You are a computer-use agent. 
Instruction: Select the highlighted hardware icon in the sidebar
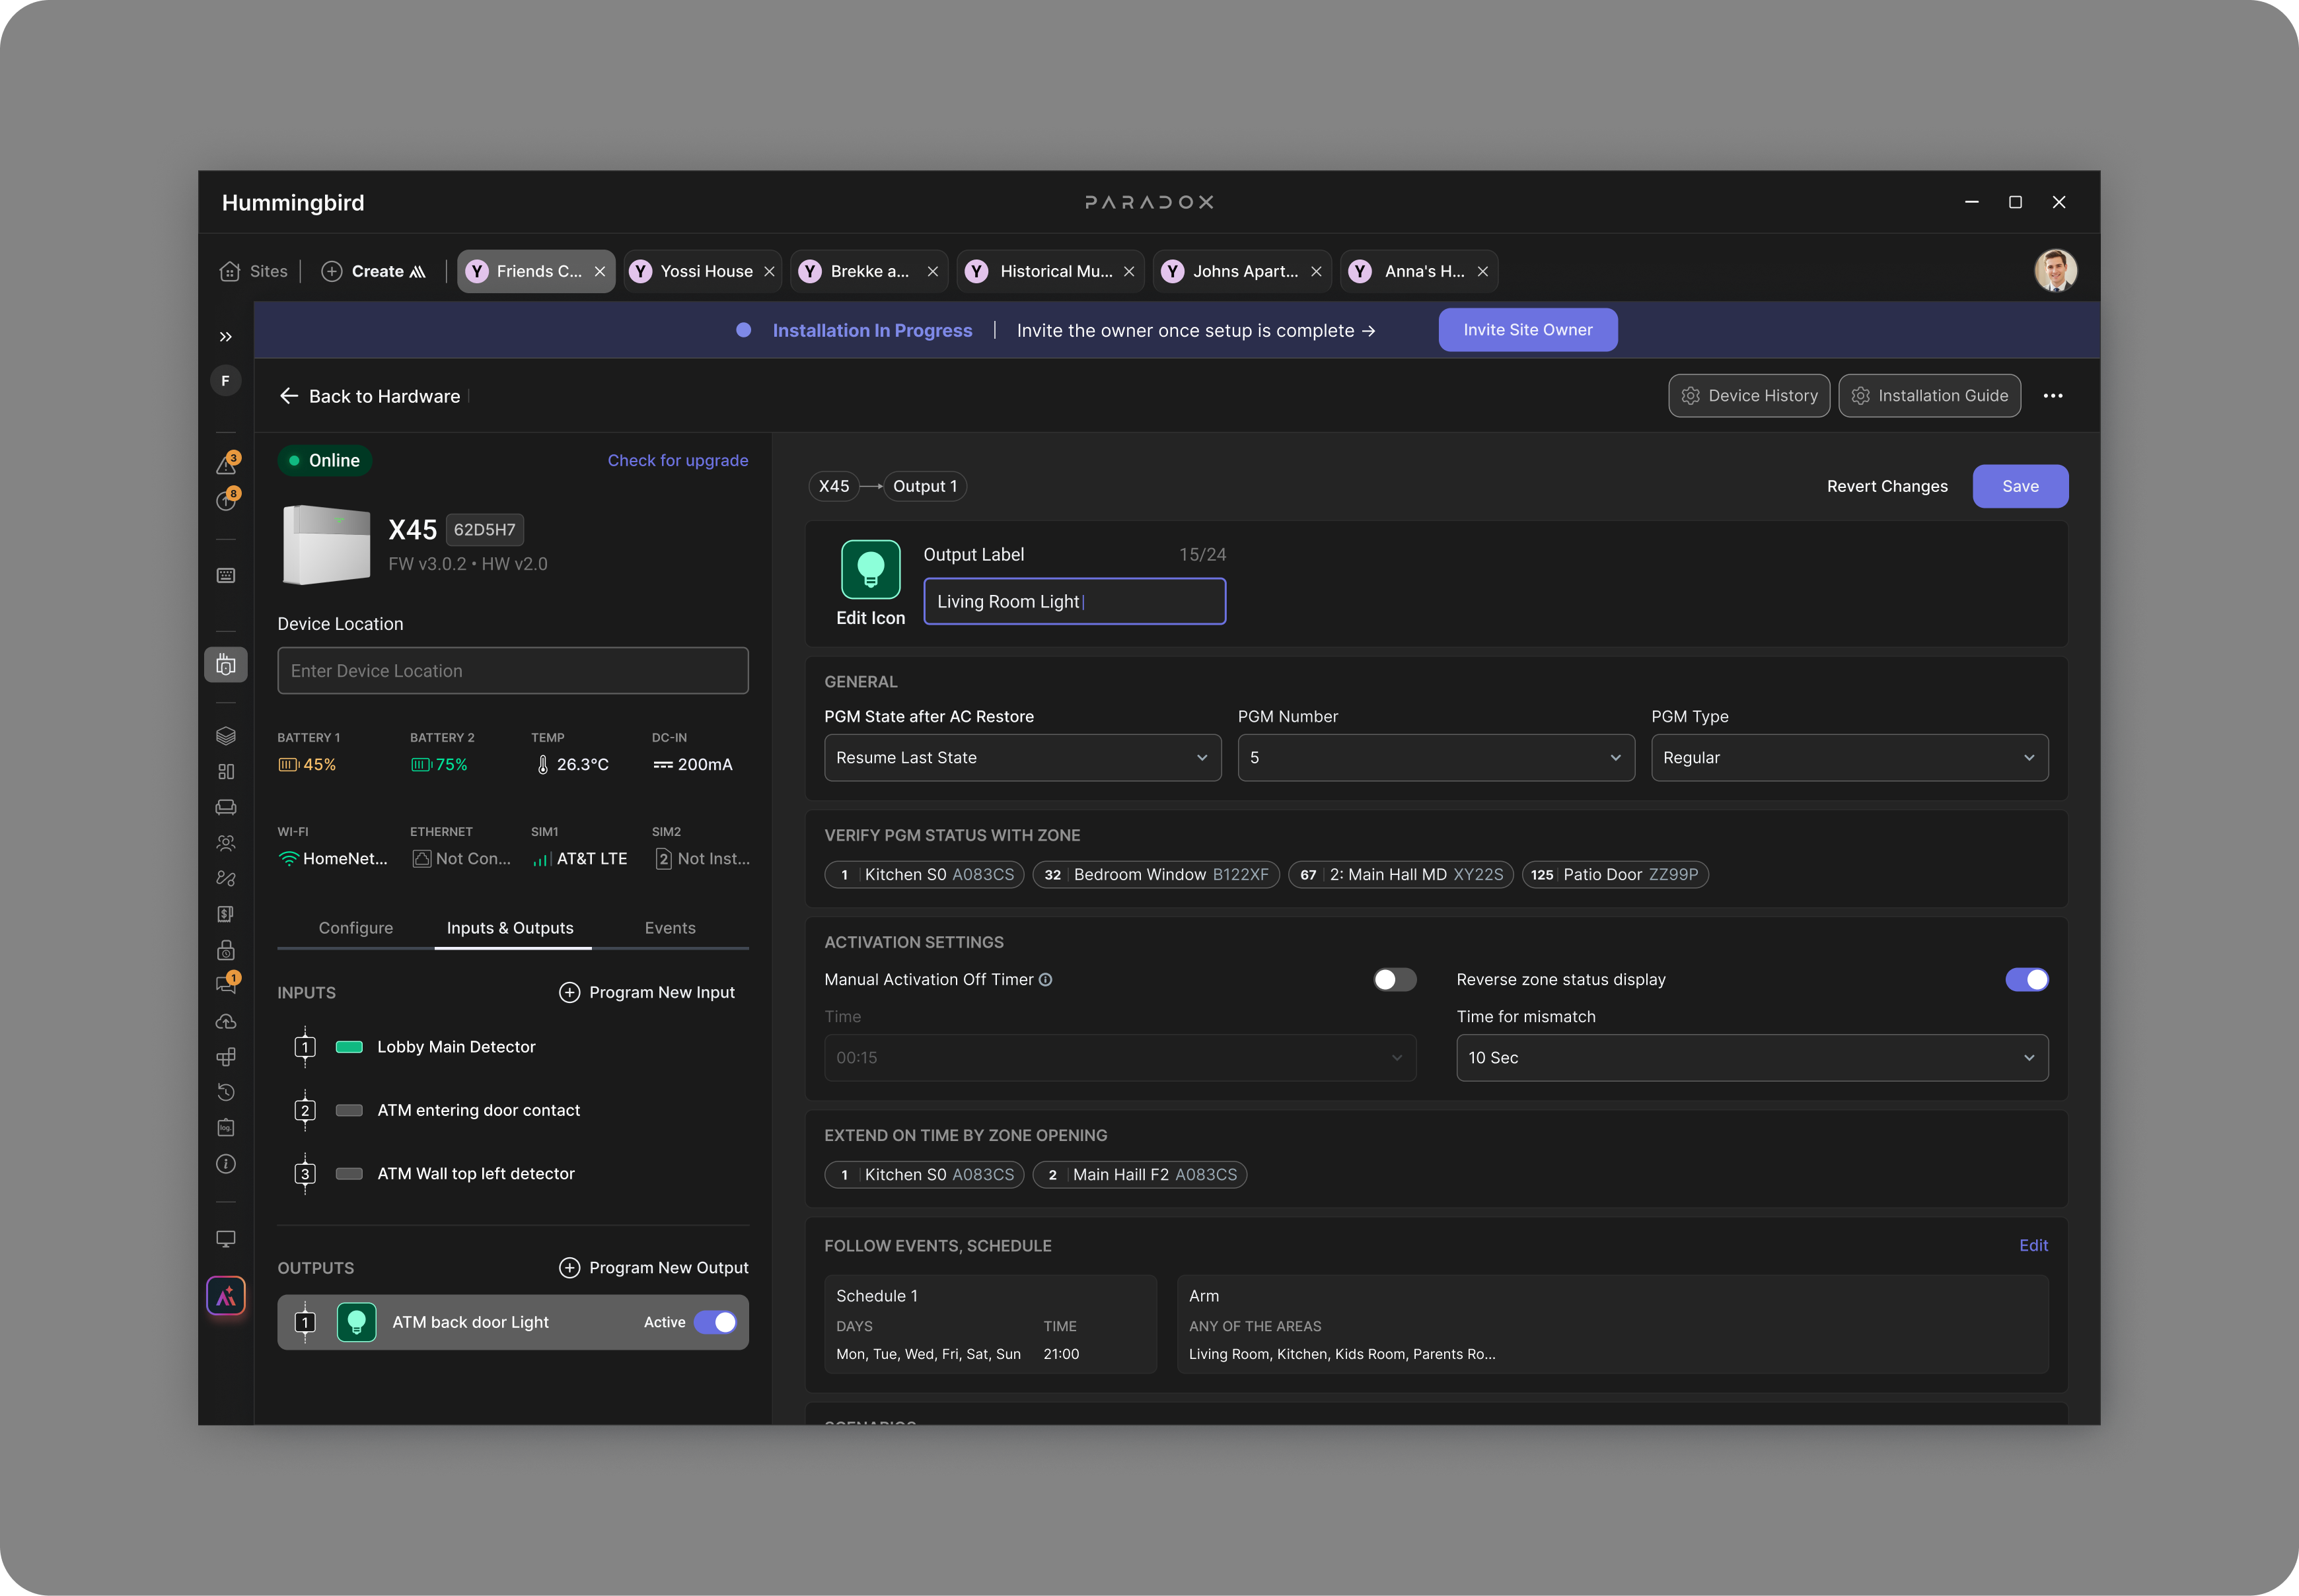click(x=226, y=665)
